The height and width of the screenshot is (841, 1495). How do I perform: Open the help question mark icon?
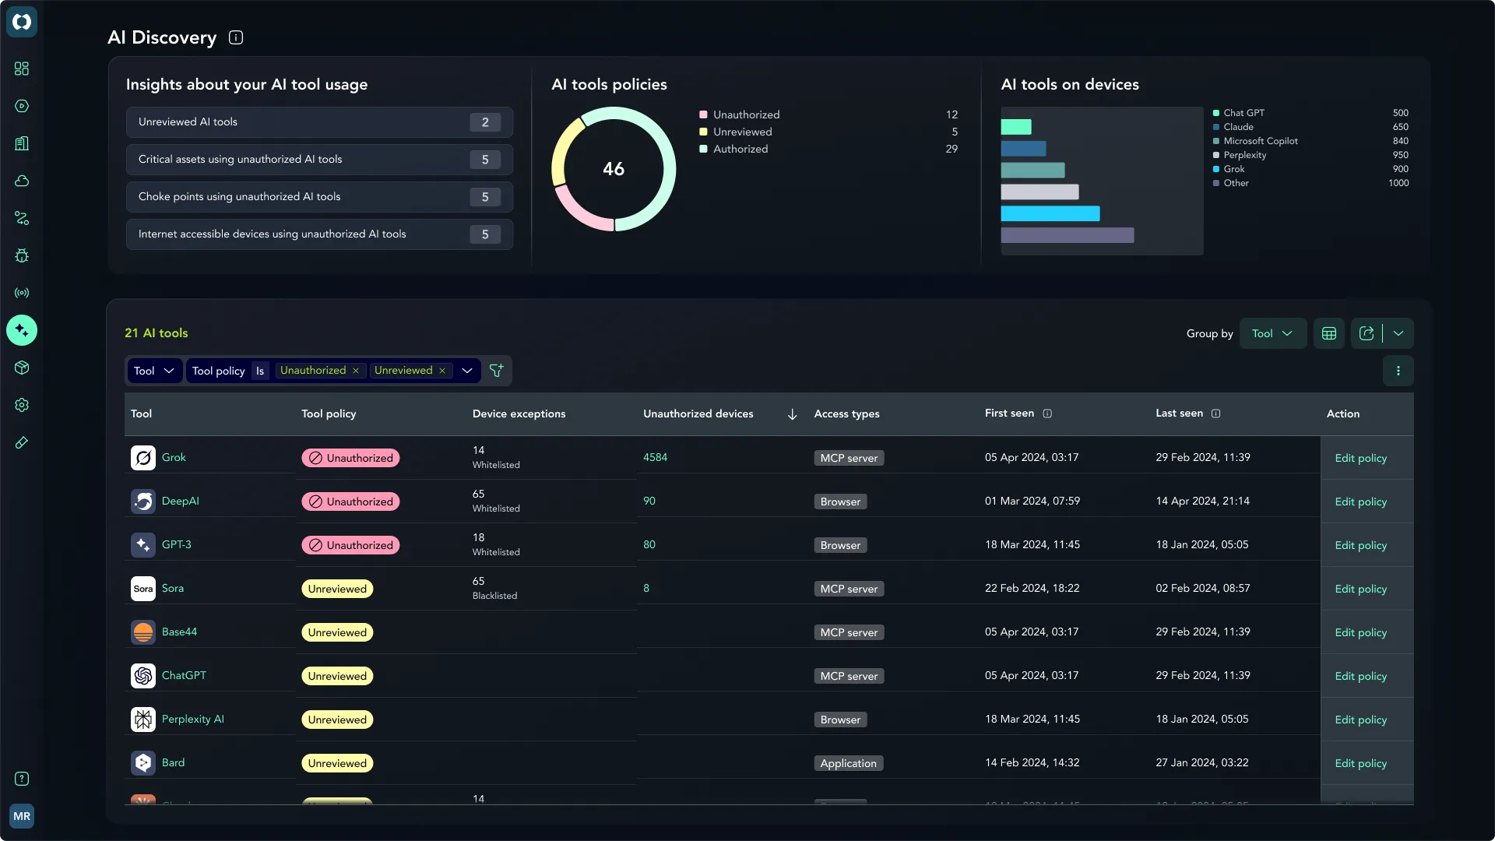(22, 779)
